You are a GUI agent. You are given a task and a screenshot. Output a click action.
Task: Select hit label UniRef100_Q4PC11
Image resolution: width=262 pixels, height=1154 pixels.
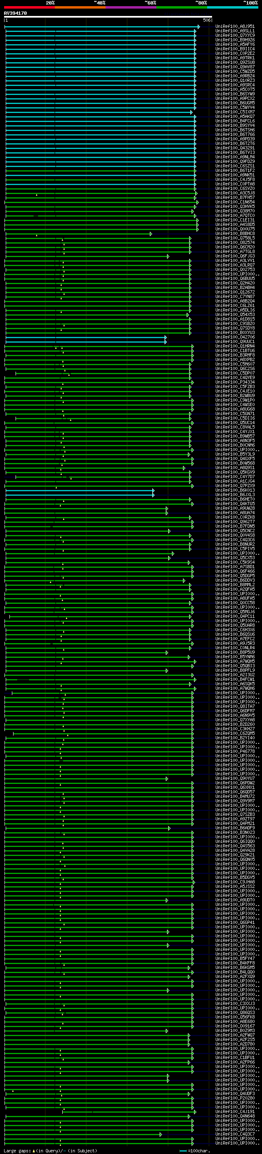[x=235, y=617]
